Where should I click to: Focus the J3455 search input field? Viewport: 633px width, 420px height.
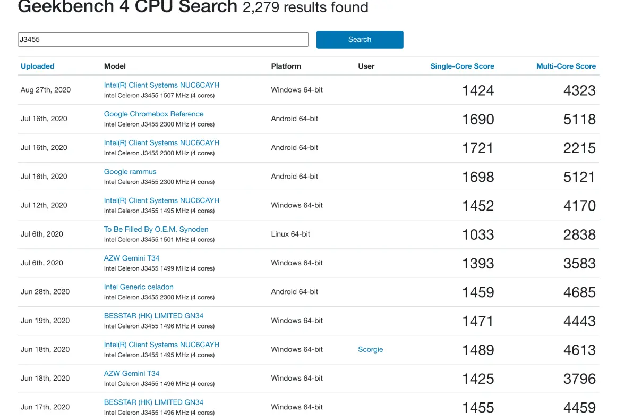pos(163,40)
